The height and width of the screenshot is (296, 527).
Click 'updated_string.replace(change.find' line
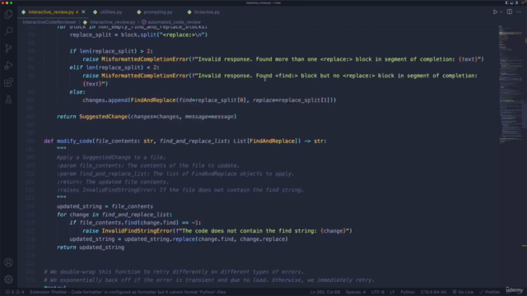coord(179,239)
